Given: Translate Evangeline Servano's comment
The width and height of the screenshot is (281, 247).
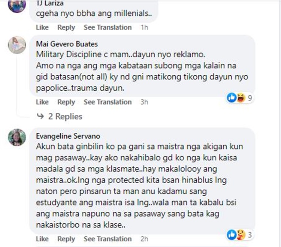Looking at the screenshot, I should tap(108, 239).
